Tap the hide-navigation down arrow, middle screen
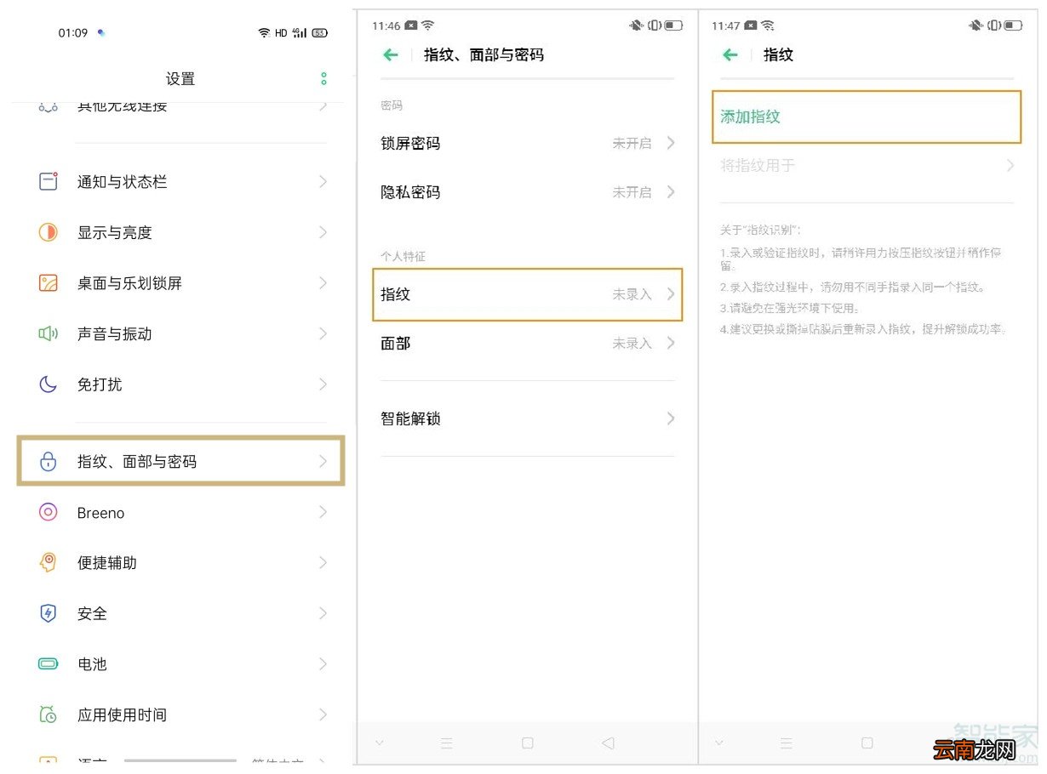Screen dimensions: 1047x774 click(379, 743)
